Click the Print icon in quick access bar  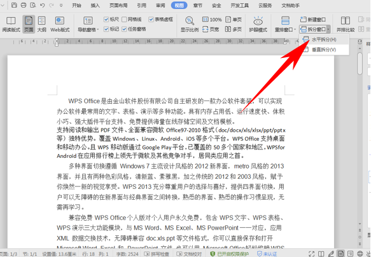tap(24, 5)
